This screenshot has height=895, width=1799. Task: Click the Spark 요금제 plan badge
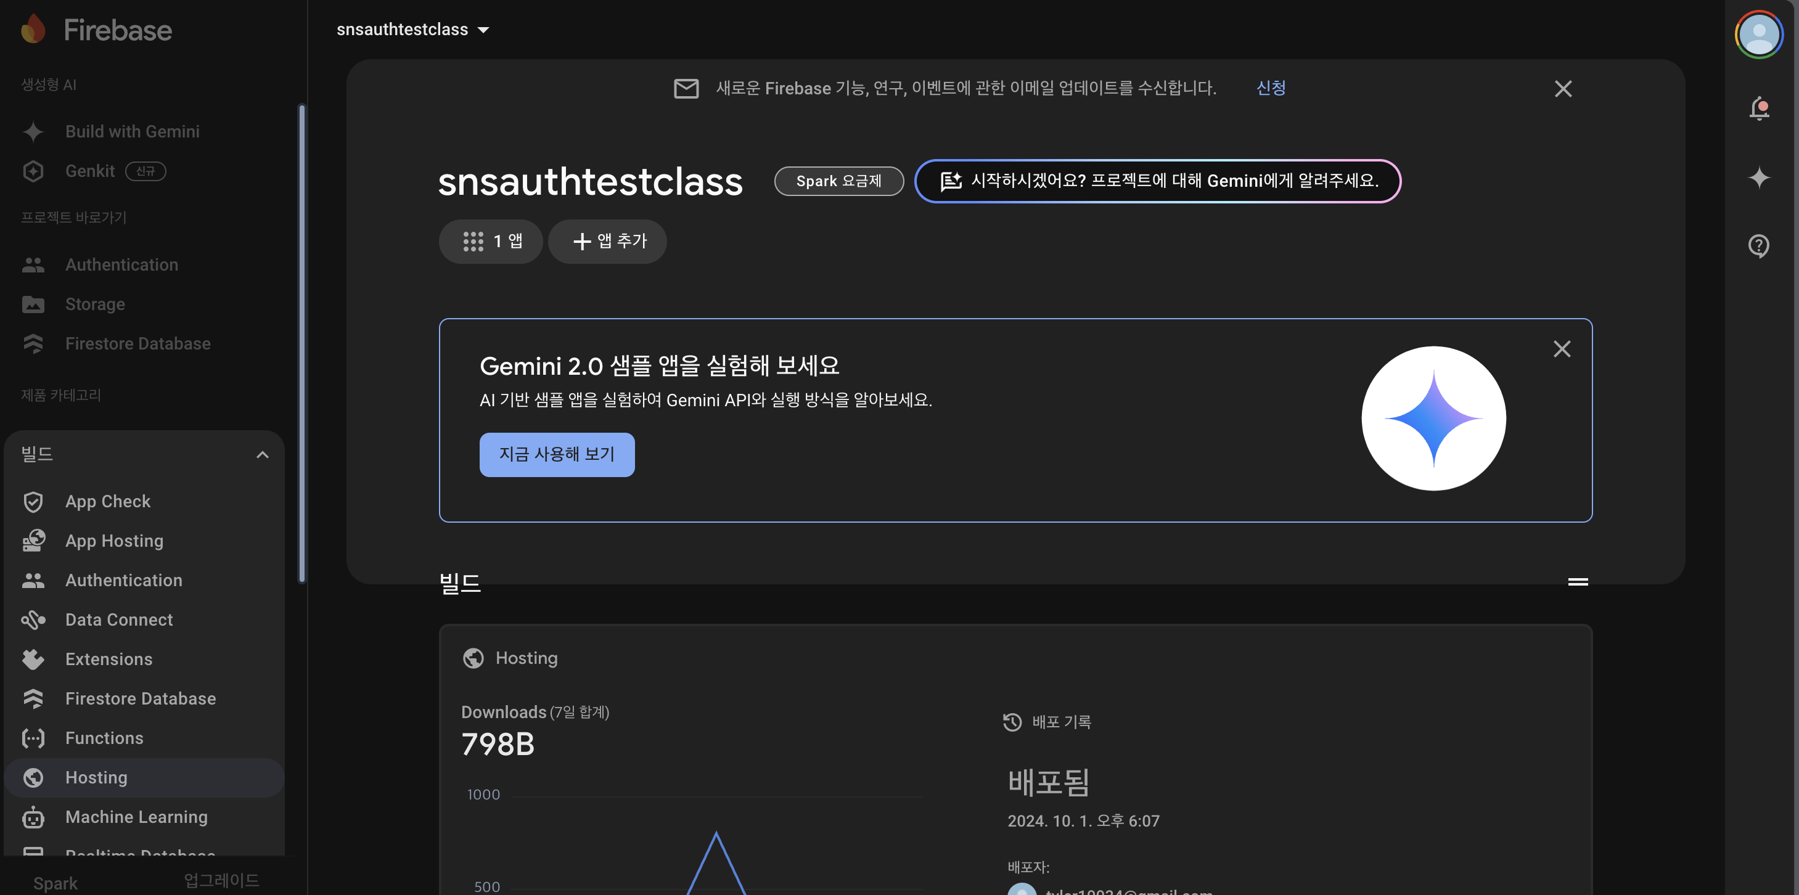(x=838, y=181)
